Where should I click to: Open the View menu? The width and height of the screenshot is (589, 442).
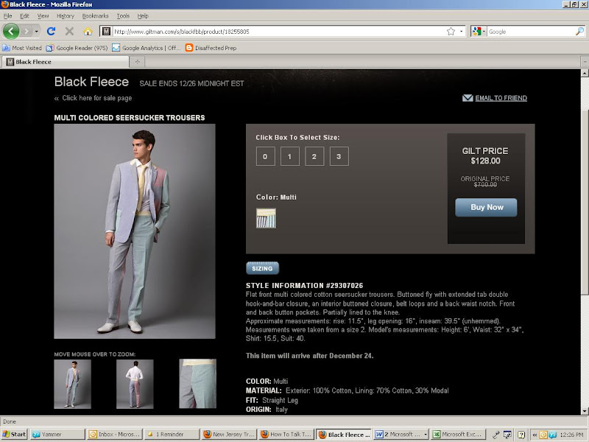coord(43,15)
